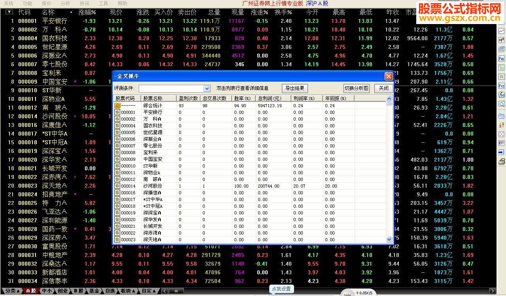Open the F10 company info icon
Image resolution: width=506 pixels, height=296 pixels.
tap(501, 58)
